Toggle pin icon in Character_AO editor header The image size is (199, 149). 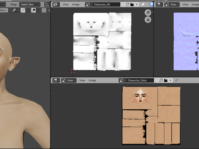(143, 5)
